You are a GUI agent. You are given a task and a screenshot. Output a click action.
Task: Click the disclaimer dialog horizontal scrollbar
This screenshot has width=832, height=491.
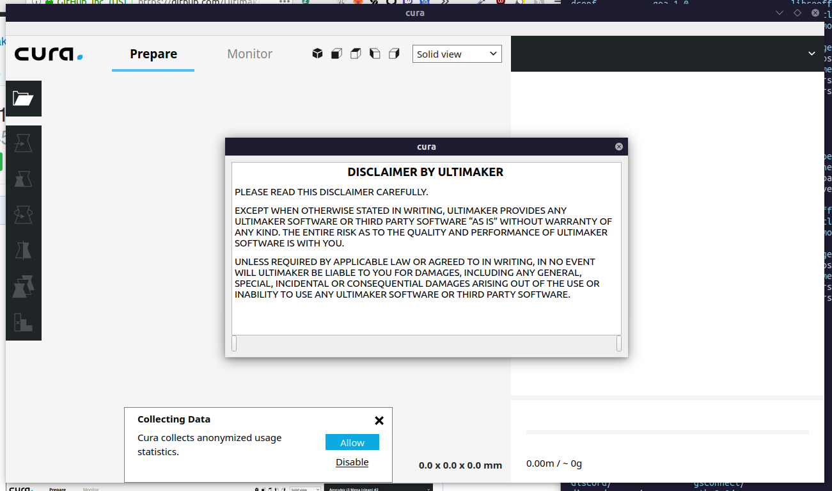[427, 344]
